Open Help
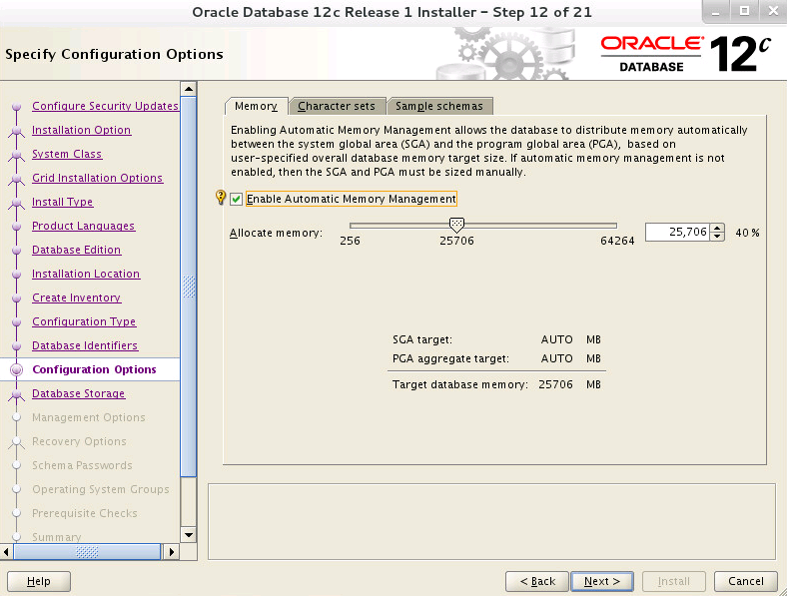 point(39,581)
